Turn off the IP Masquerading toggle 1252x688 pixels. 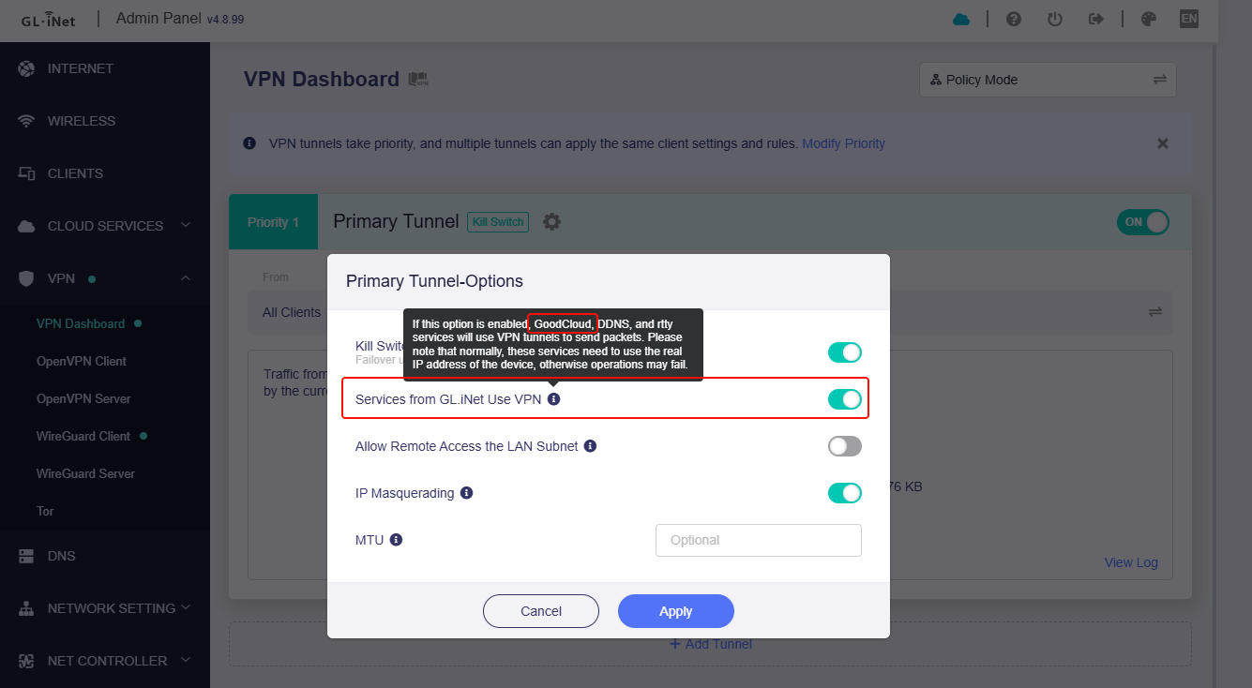tap(844, 493)
